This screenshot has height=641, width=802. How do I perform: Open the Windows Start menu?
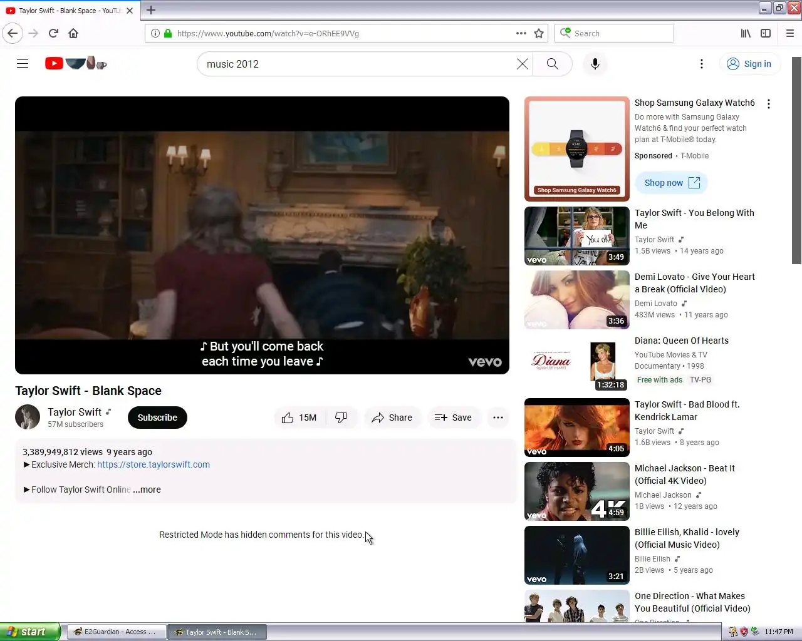coord(30,632)
